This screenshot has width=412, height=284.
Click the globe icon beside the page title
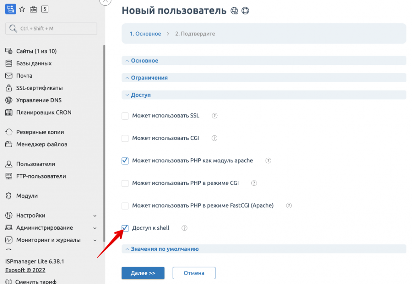click(234, 11)
